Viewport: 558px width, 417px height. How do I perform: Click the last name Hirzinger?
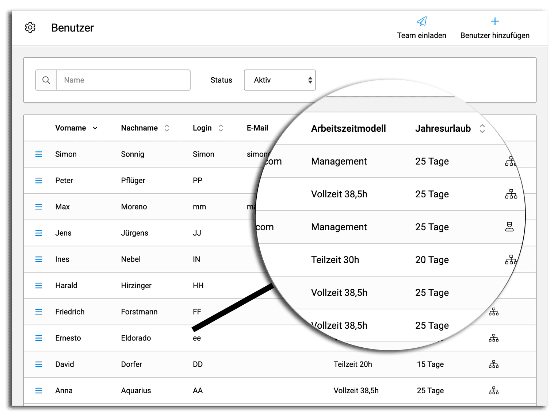[x=136, y=286]
